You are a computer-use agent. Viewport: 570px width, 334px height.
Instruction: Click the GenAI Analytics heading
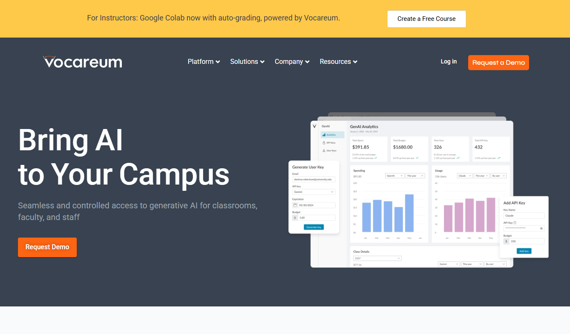coord(364,127)
